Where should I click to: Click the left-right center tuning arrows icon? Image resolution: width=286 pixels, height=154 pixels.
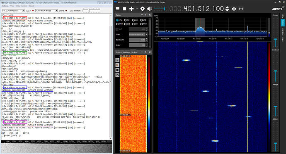[x=234, y=9]
